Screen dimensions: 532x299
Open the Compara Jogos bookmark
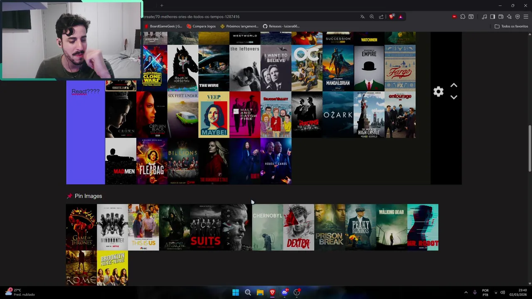(x=201, y=26)
